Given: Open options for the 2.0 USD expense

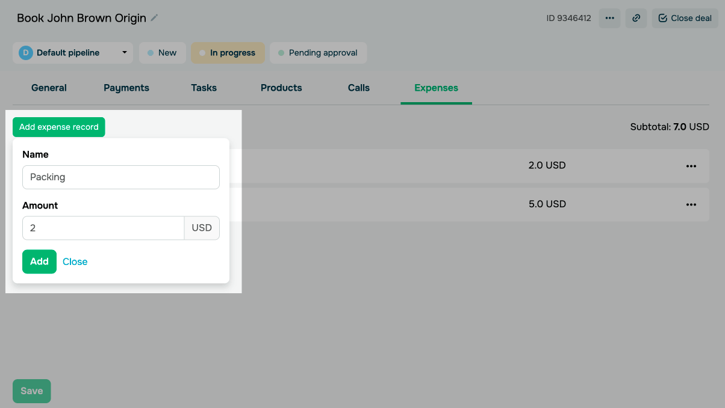Looking at the screenshot, I should [691, 166].
